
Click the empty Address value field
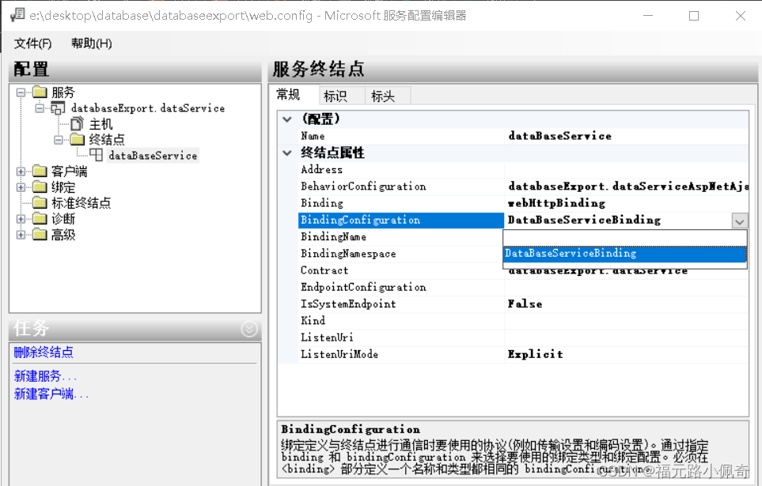coord(627,169)
